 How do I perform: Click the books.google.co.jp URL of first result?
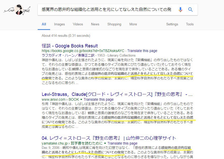click(83, 51)
